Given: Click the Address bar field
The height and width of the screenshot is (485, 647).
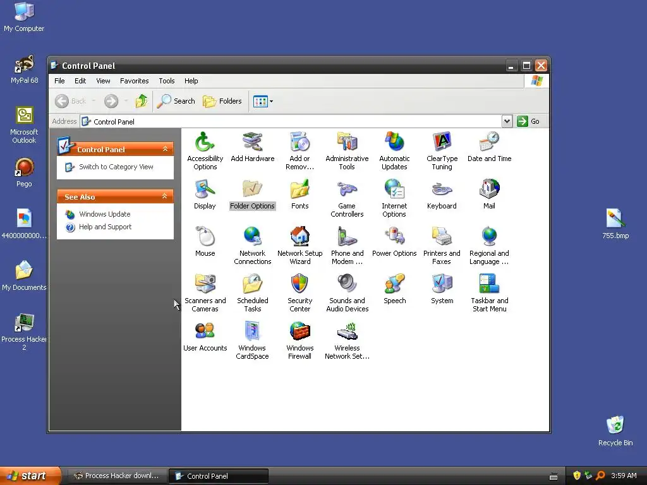Looking at the screenshot, I should [291, 121].
